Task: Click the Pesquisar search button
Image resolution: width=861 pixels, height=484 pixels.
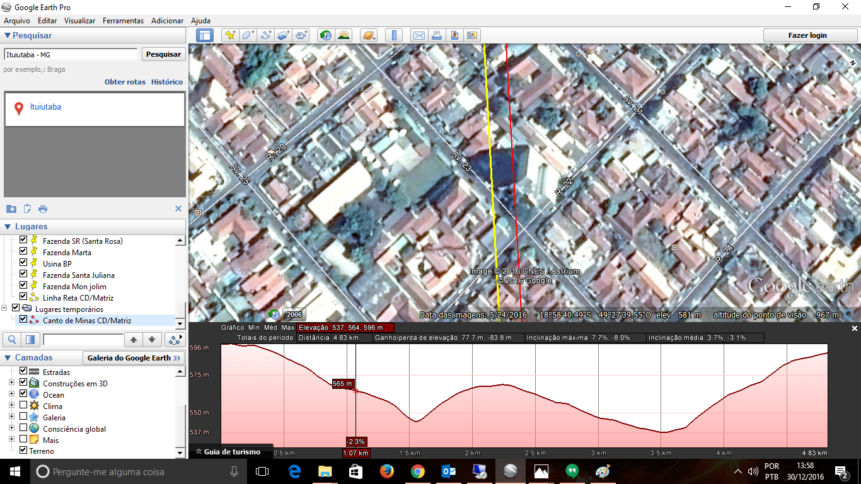Action: click(x=163, y=54)
